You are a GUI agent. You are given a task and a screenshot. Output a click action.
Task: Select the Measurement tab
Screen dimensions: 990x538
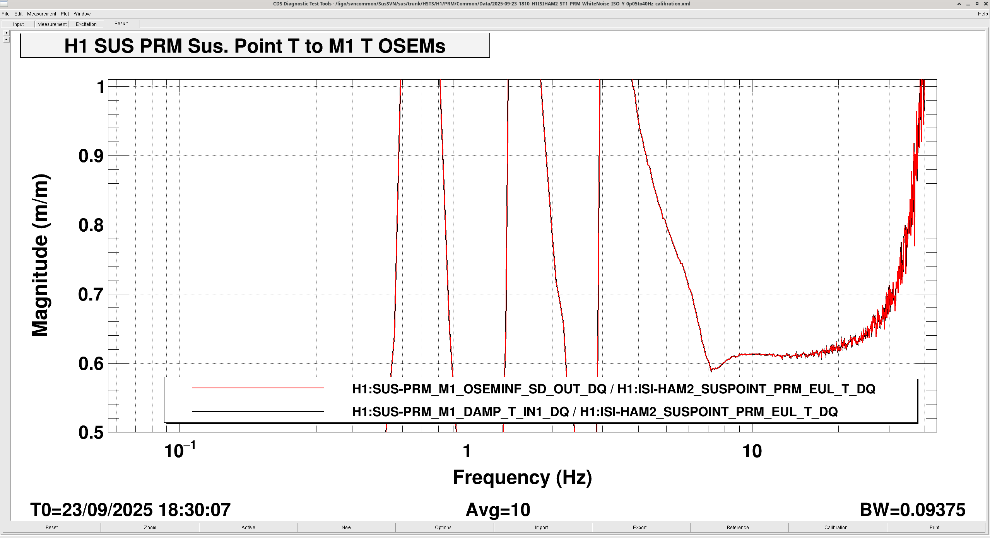[52, 24]
